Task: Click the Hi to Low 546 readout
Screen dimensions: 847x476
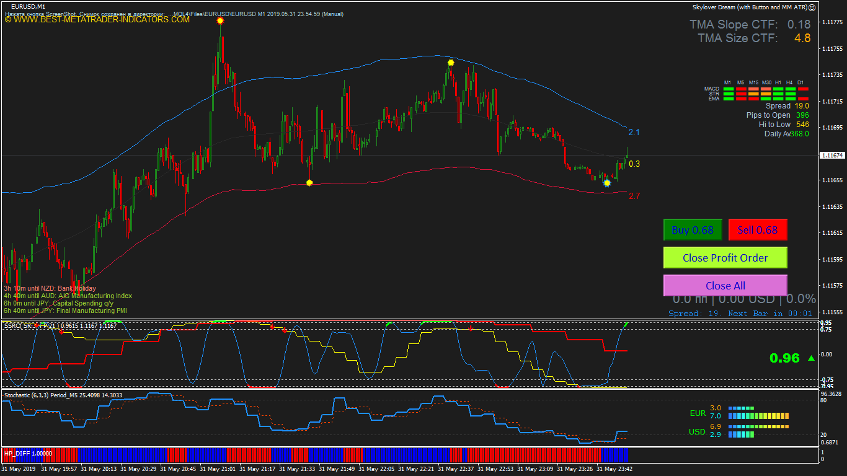Action: pos(784,125)
